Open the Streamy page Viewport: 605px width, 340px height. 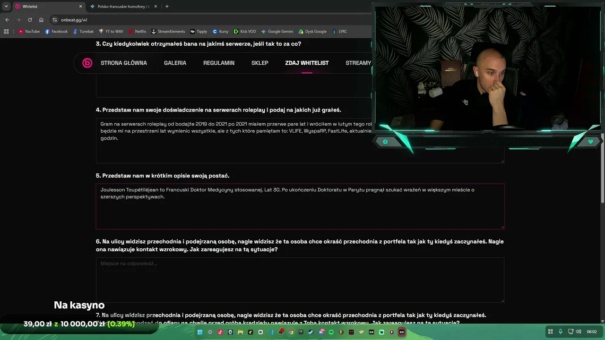pos(358,63)
